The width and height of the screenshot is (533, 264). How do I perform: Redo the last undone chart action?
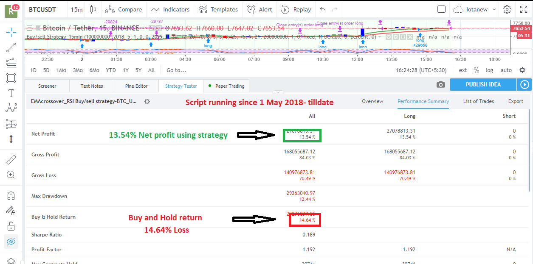point(335,9)
